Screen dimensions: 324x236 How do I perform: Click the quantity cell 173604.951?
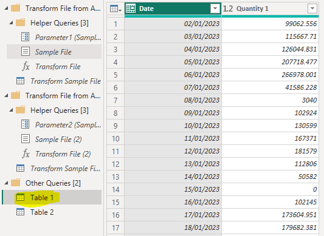270,215
